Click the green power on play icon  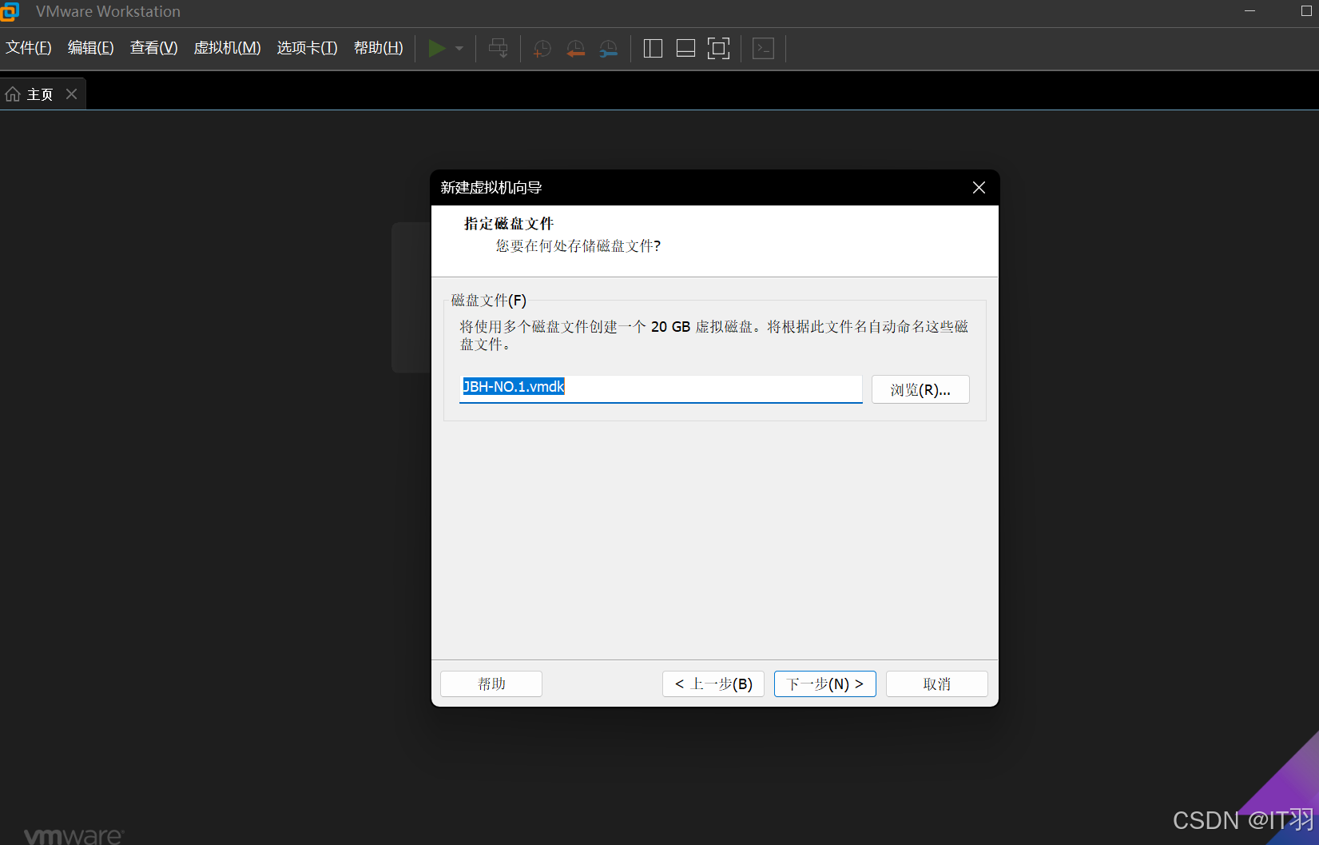tap(436, 48)
